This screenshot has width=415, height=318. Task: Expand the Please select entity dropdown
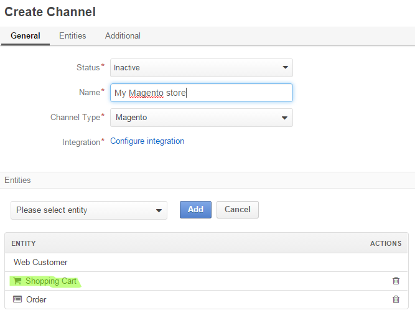89,210
